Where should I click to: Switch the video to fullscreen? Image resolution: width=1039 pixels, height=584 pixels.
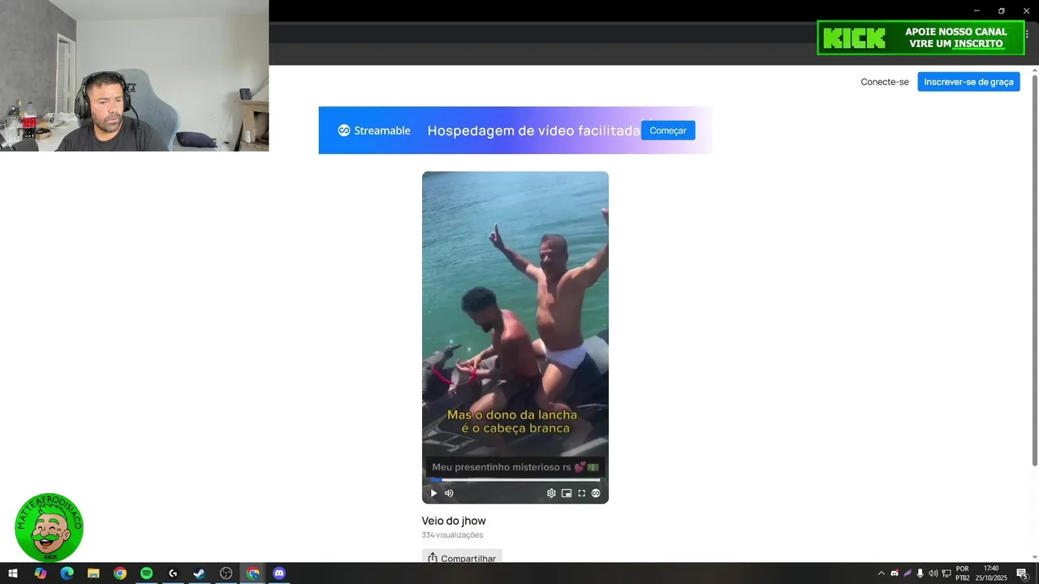tap(581, 493)
